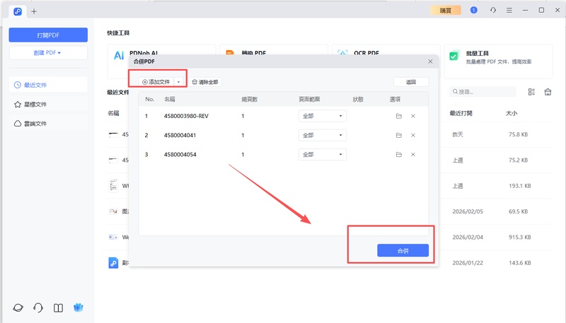Close the 合併PDF dialog
Screen dimensions: 566x323
click(430, 62)
